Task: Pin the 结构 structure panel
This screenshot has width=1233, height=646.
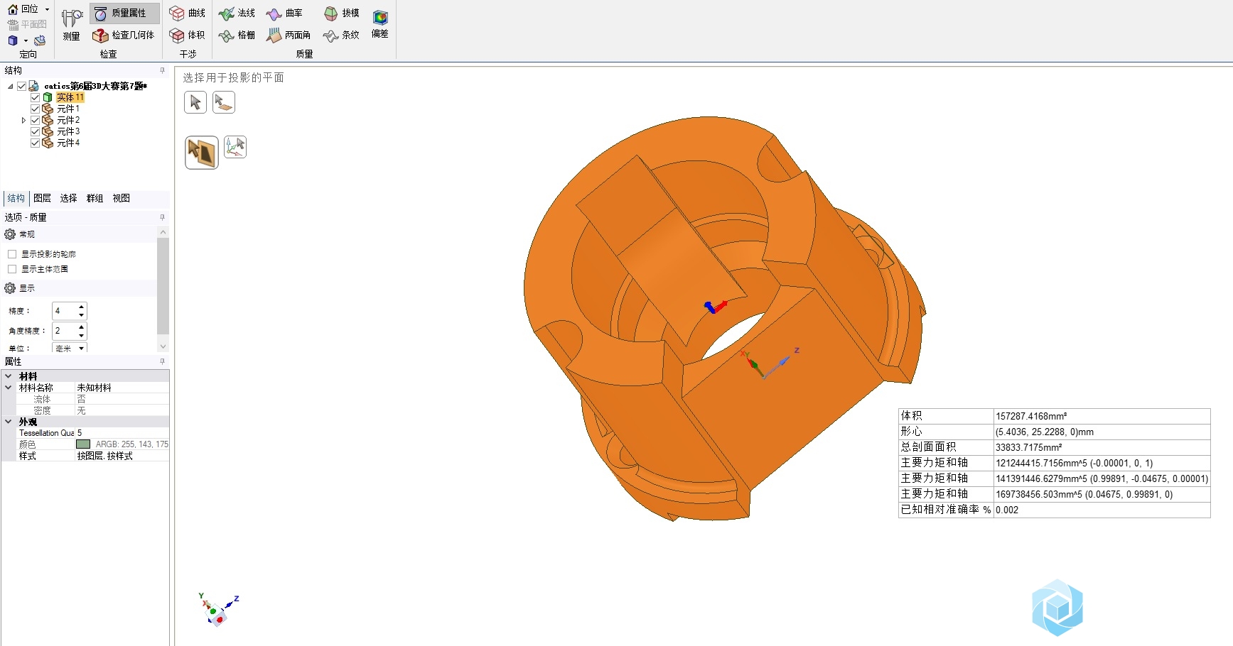Action: tap(162, 70)
